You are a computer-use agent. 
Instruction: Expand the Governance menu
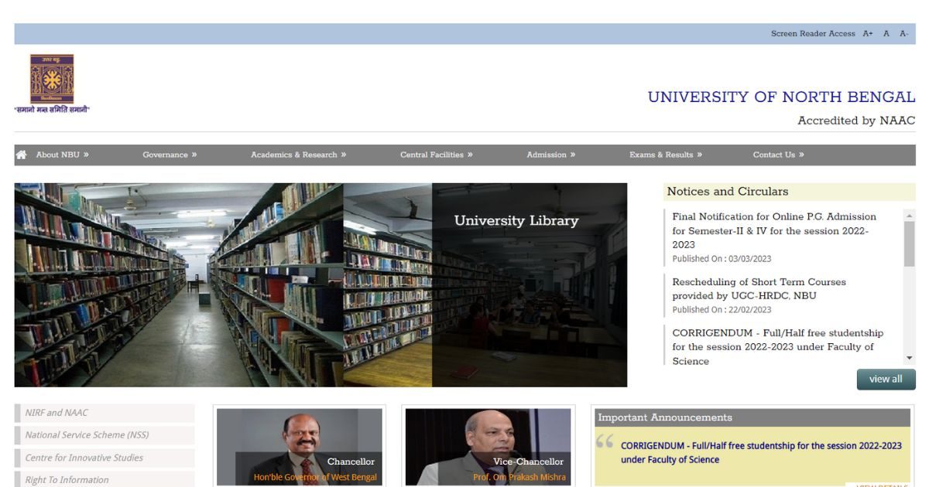point(170,155)
